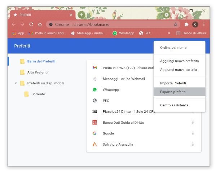Select the Messaggi - Aruba Webmail row

[x=120, y=79]
